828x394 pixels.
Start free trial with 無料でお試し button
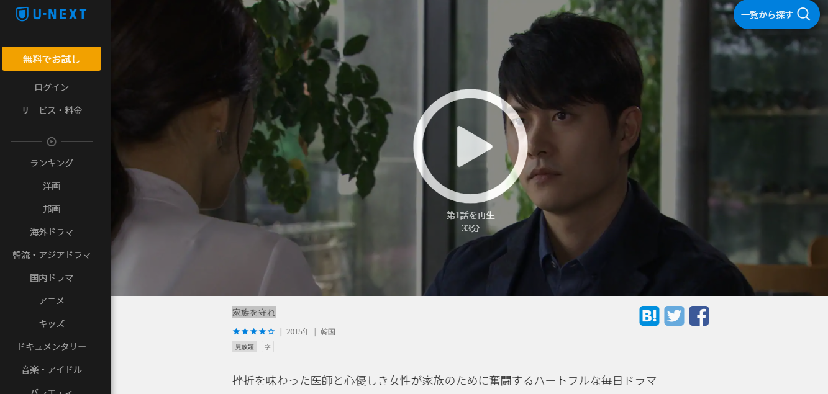pos(52,59)
